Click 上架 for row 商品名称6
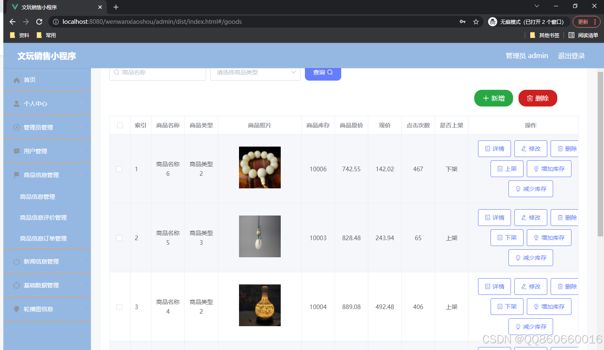Screen dimensions: 604x350 point(507,169)
